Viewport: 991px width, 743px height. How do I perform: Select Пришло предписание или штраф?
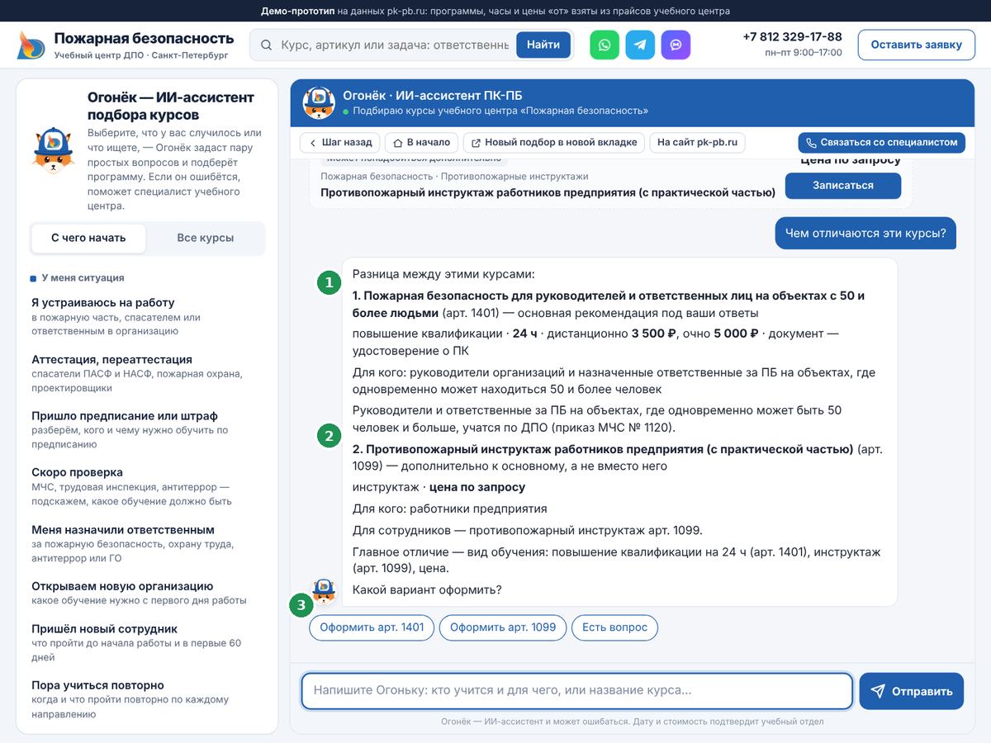tap(146, 429)
